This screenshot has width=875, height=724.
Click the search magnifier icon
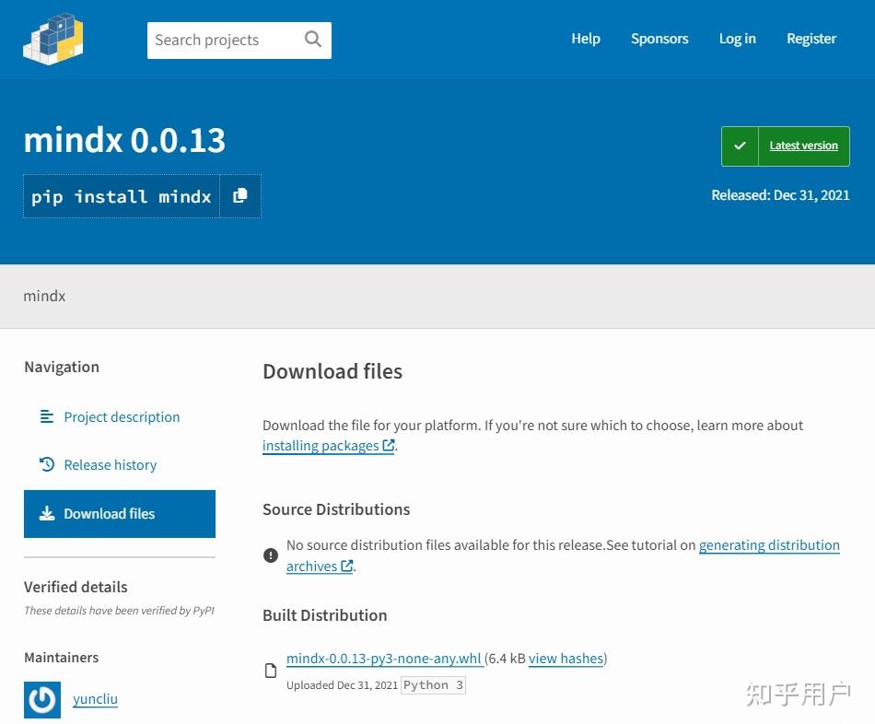tap(313, 39)
